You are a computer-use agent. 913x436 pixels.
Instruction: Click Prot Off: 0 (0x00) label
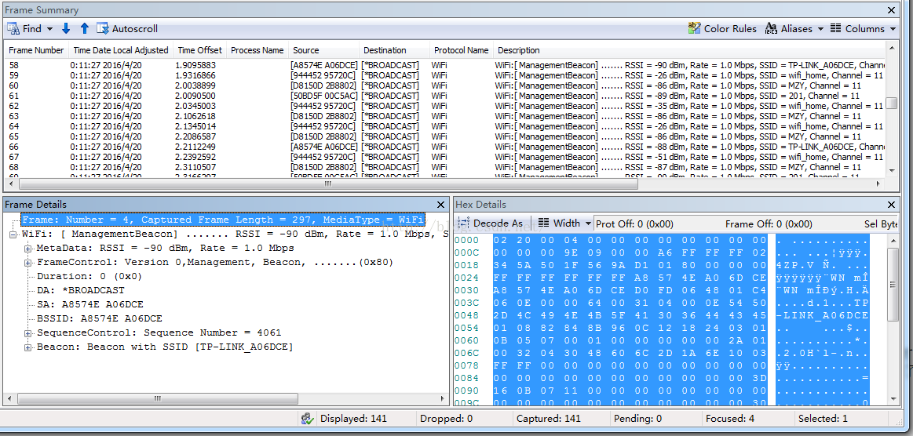pos(634,223)
